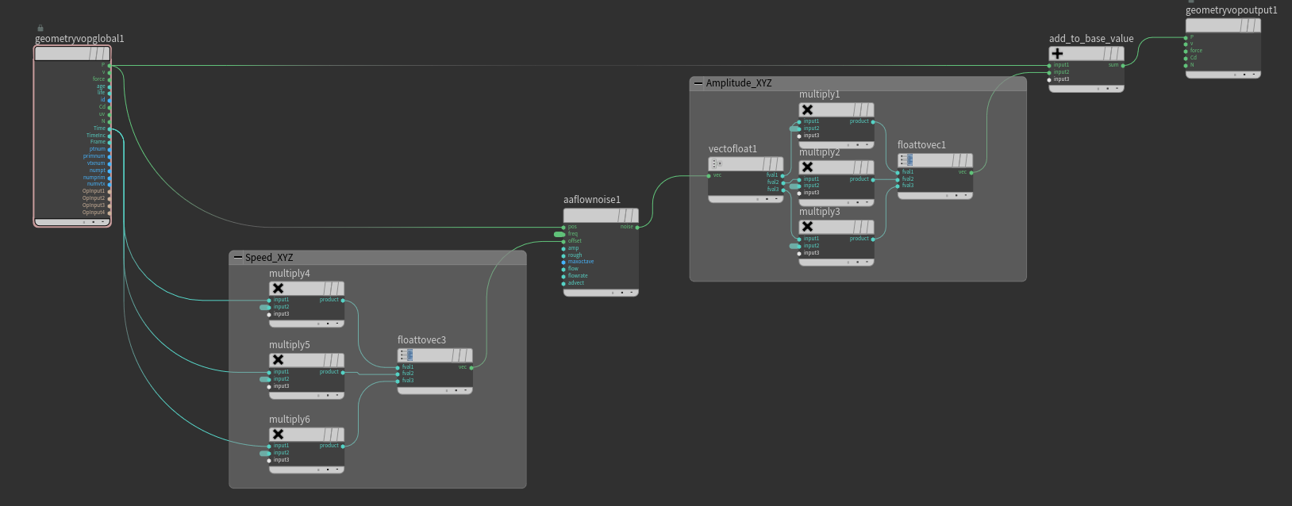Viewport: 1292px width, 506px height.
Task: Click input3 connector on add_to_base_value
Action: click(1049, 79)
